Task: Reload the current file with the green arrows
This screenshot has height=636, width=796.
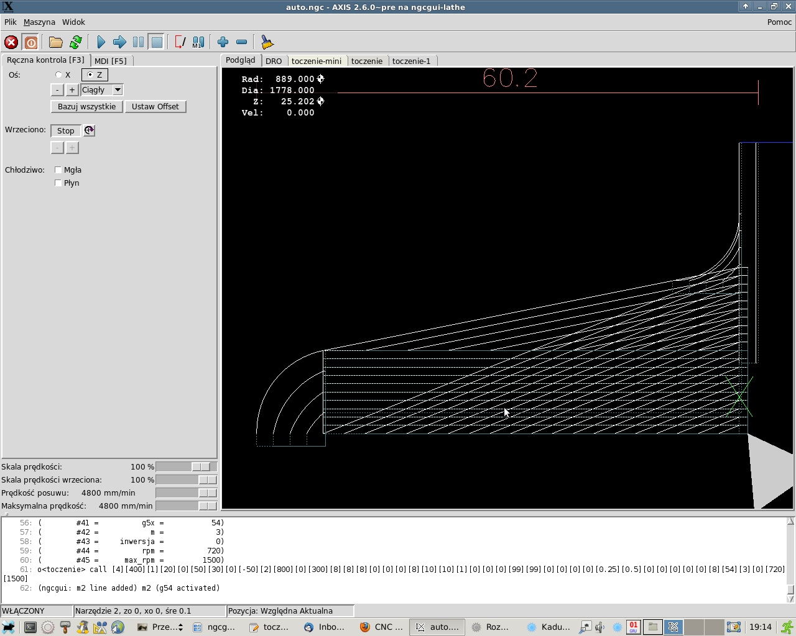Action: coord(76,42)
